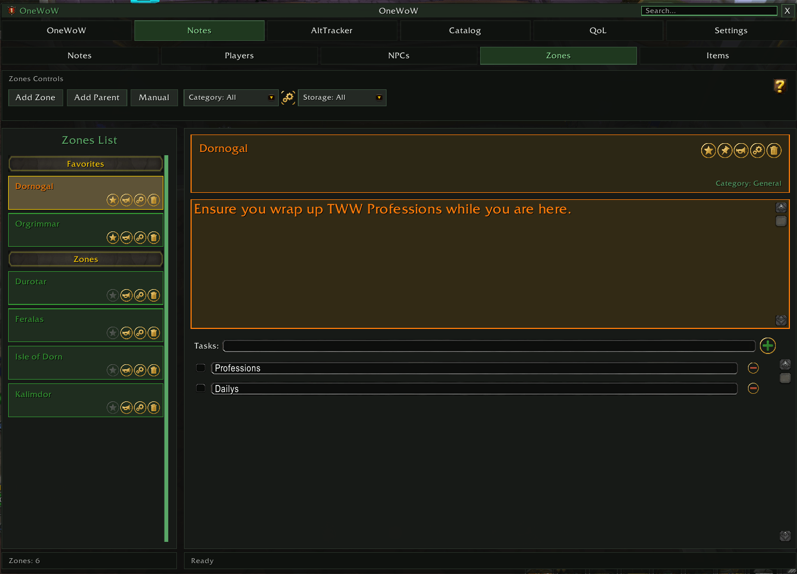Select the Players sub-tab
Image resolution: width=797 pixels, height=574 pixels.
239,56
